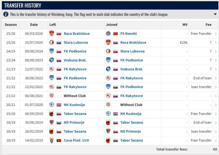Open details arrow for the 06/03/2026 transfer
The image size is (219, 155).
click(216, 34)
